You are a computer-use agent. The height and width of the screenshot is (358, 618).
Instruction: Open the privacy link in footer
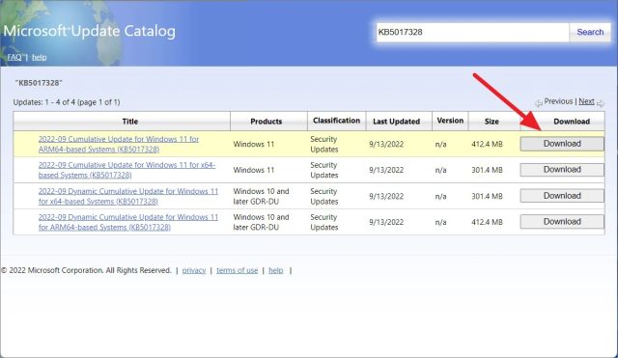pyautogui.click(x=194, y=270)
